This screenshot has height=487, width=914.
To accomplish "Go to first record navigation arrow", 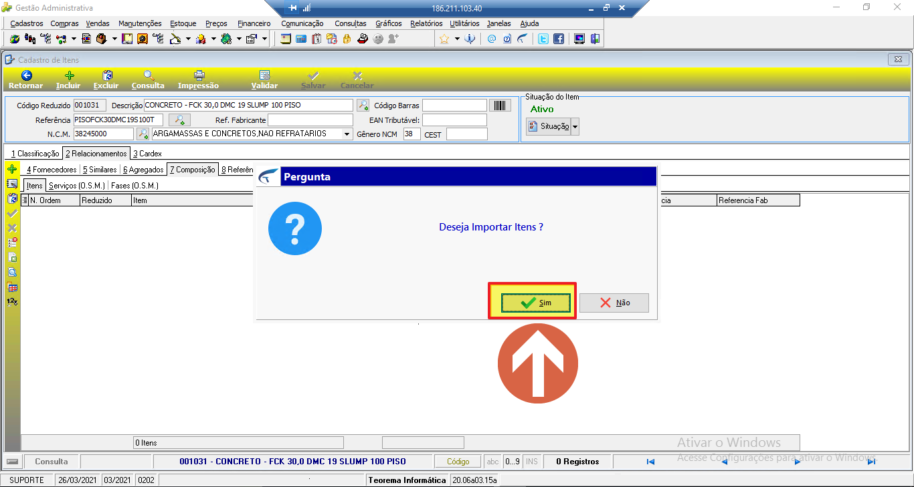I will (x=650, y=461).
